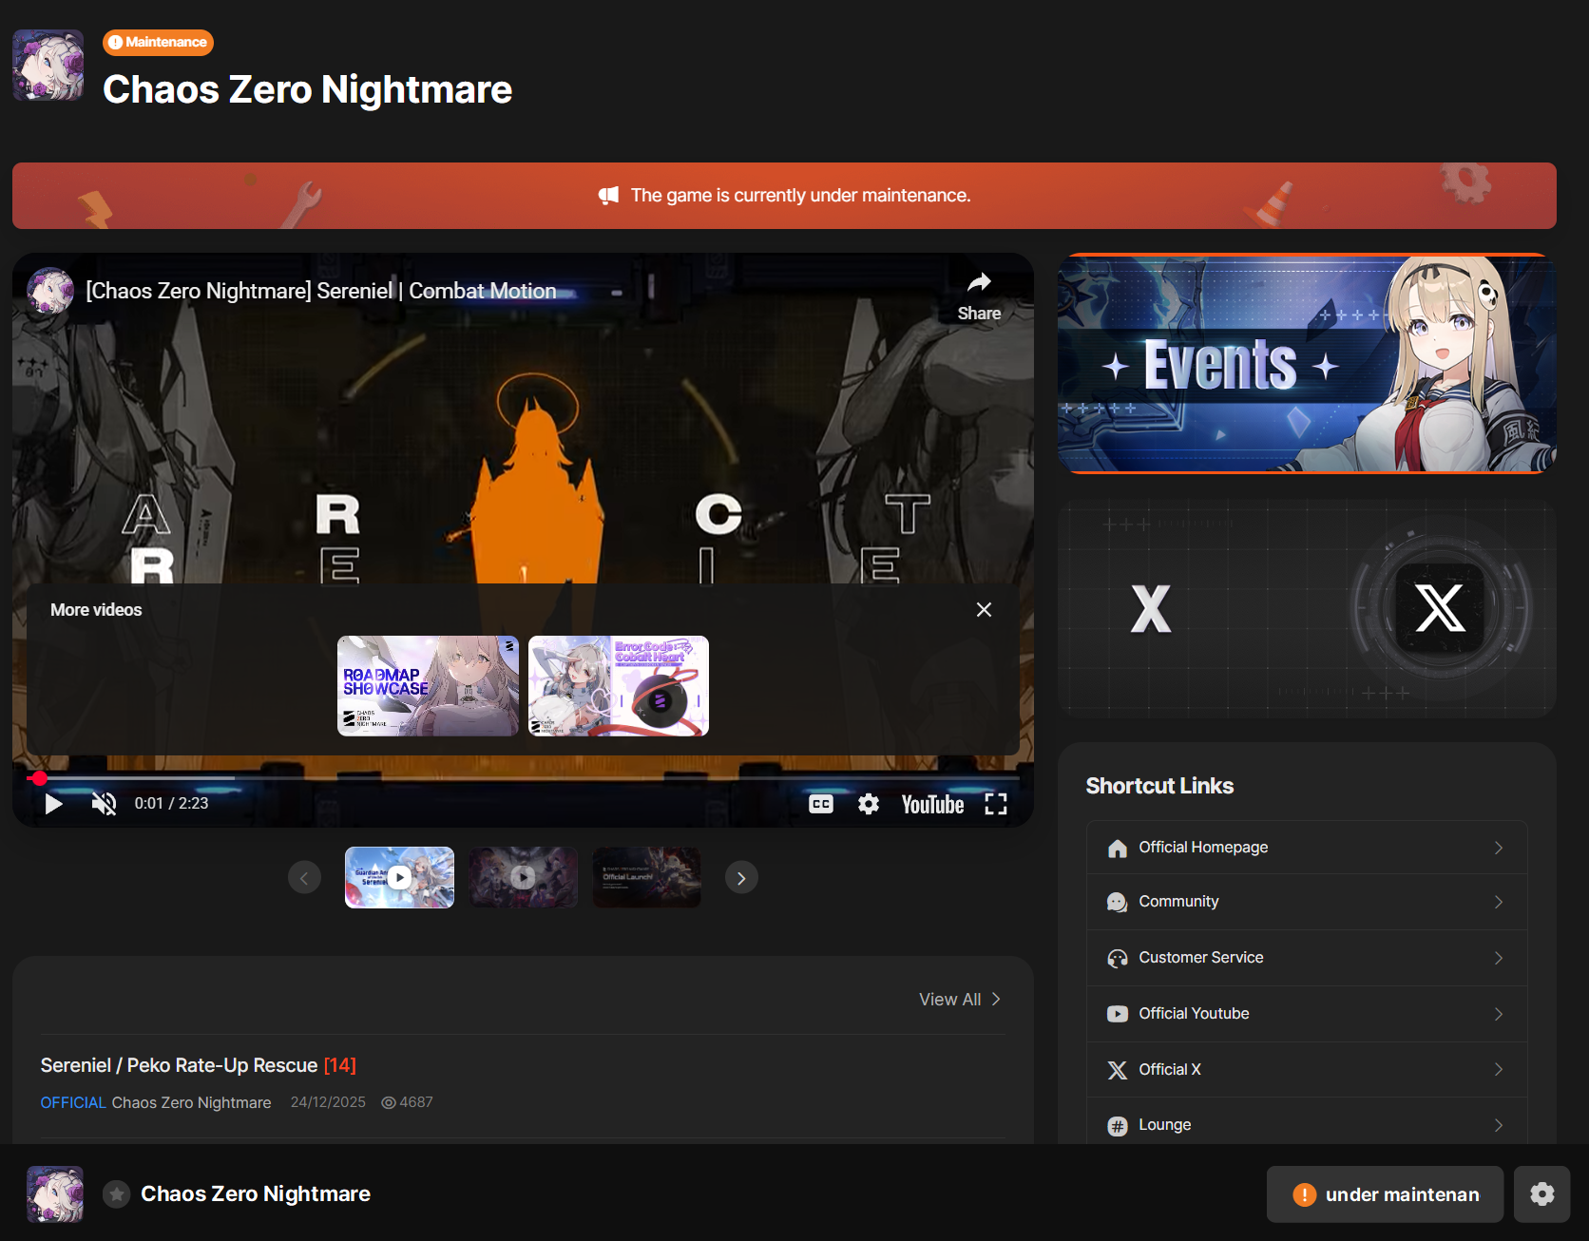Viewport: 1589px width, 1241px height.
Task: Toggle closed captions on the video
Action: tap(821, 804)
